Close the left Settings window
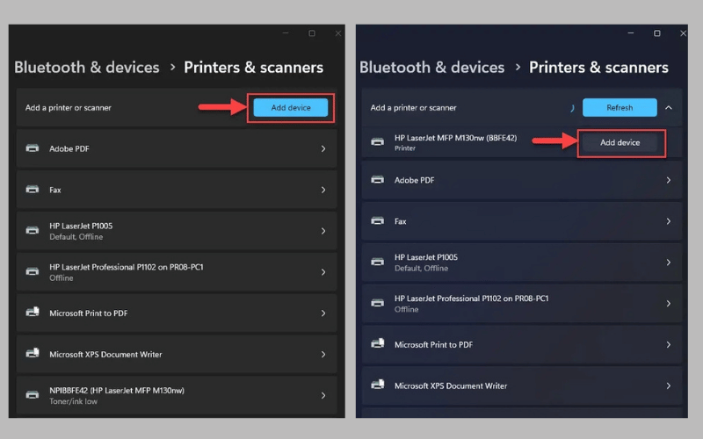703x439 pixels. coord(338,33)
